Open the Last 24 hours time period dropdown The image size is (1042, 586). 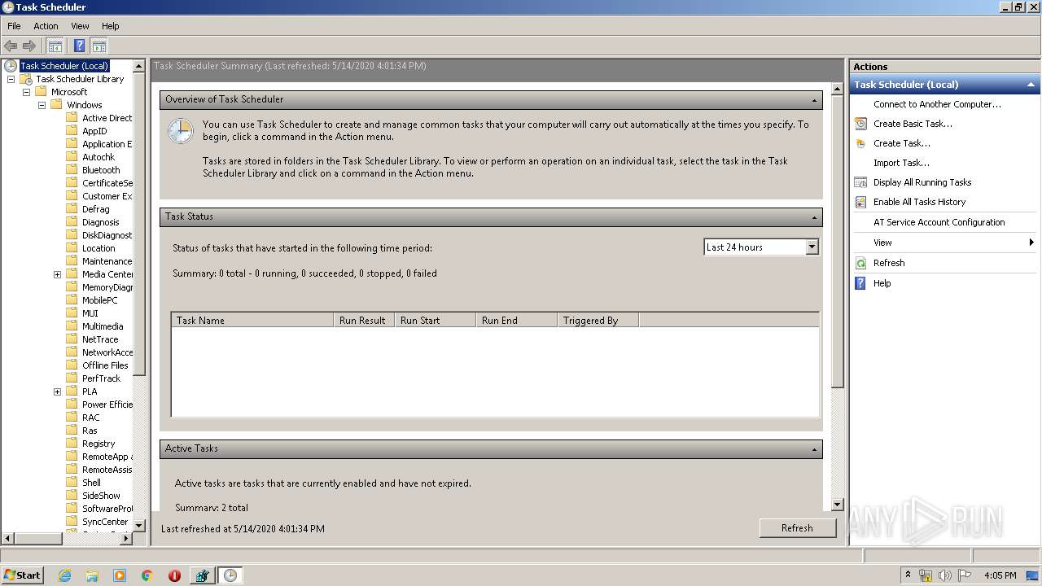tap(812, 247)
